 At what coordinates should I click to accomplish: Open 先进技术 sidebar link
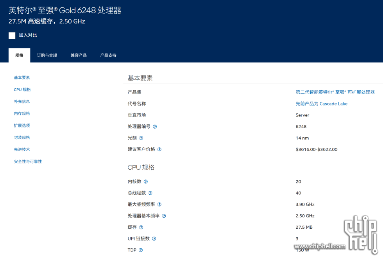(x=22, y=149)
